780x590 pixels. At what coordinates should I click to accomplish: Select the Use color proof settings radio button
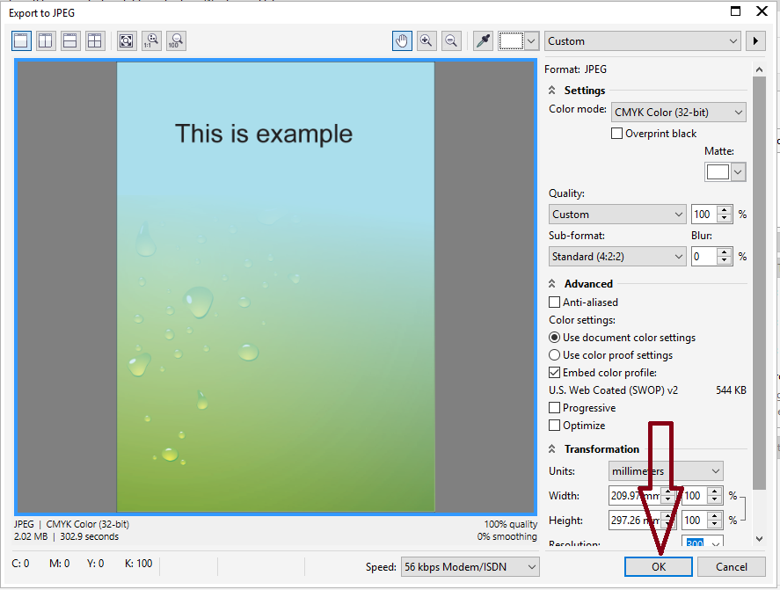click(554, 354)
